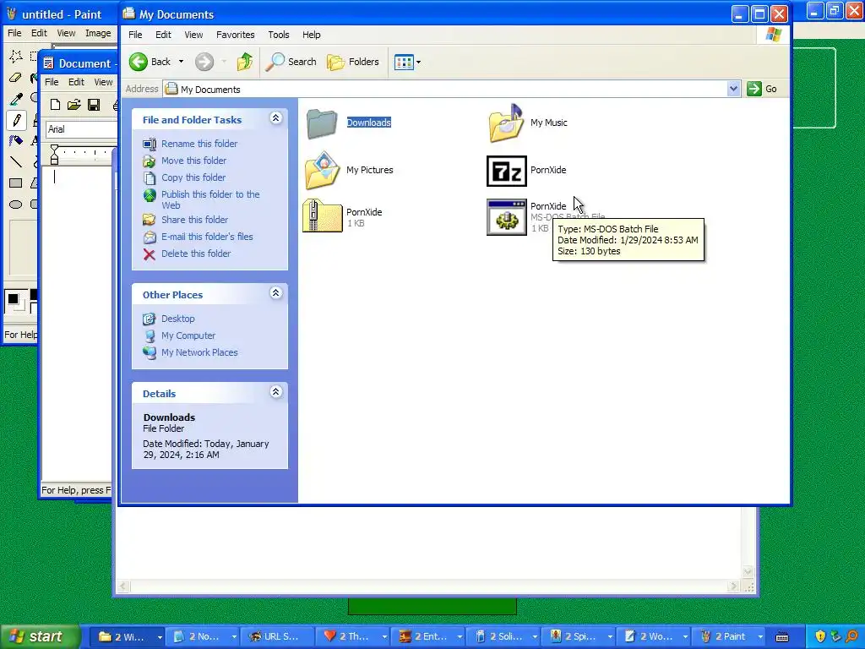The image size is (865, 649).
Task: Click the Go button
Action: (762, 89)
